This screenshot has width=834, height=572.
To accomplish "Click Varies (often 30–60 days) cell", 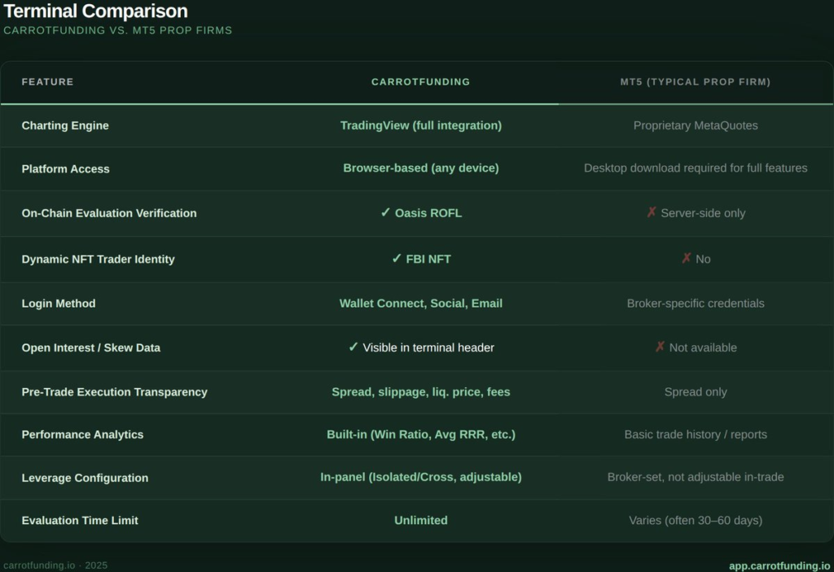I will coord(695,521).
